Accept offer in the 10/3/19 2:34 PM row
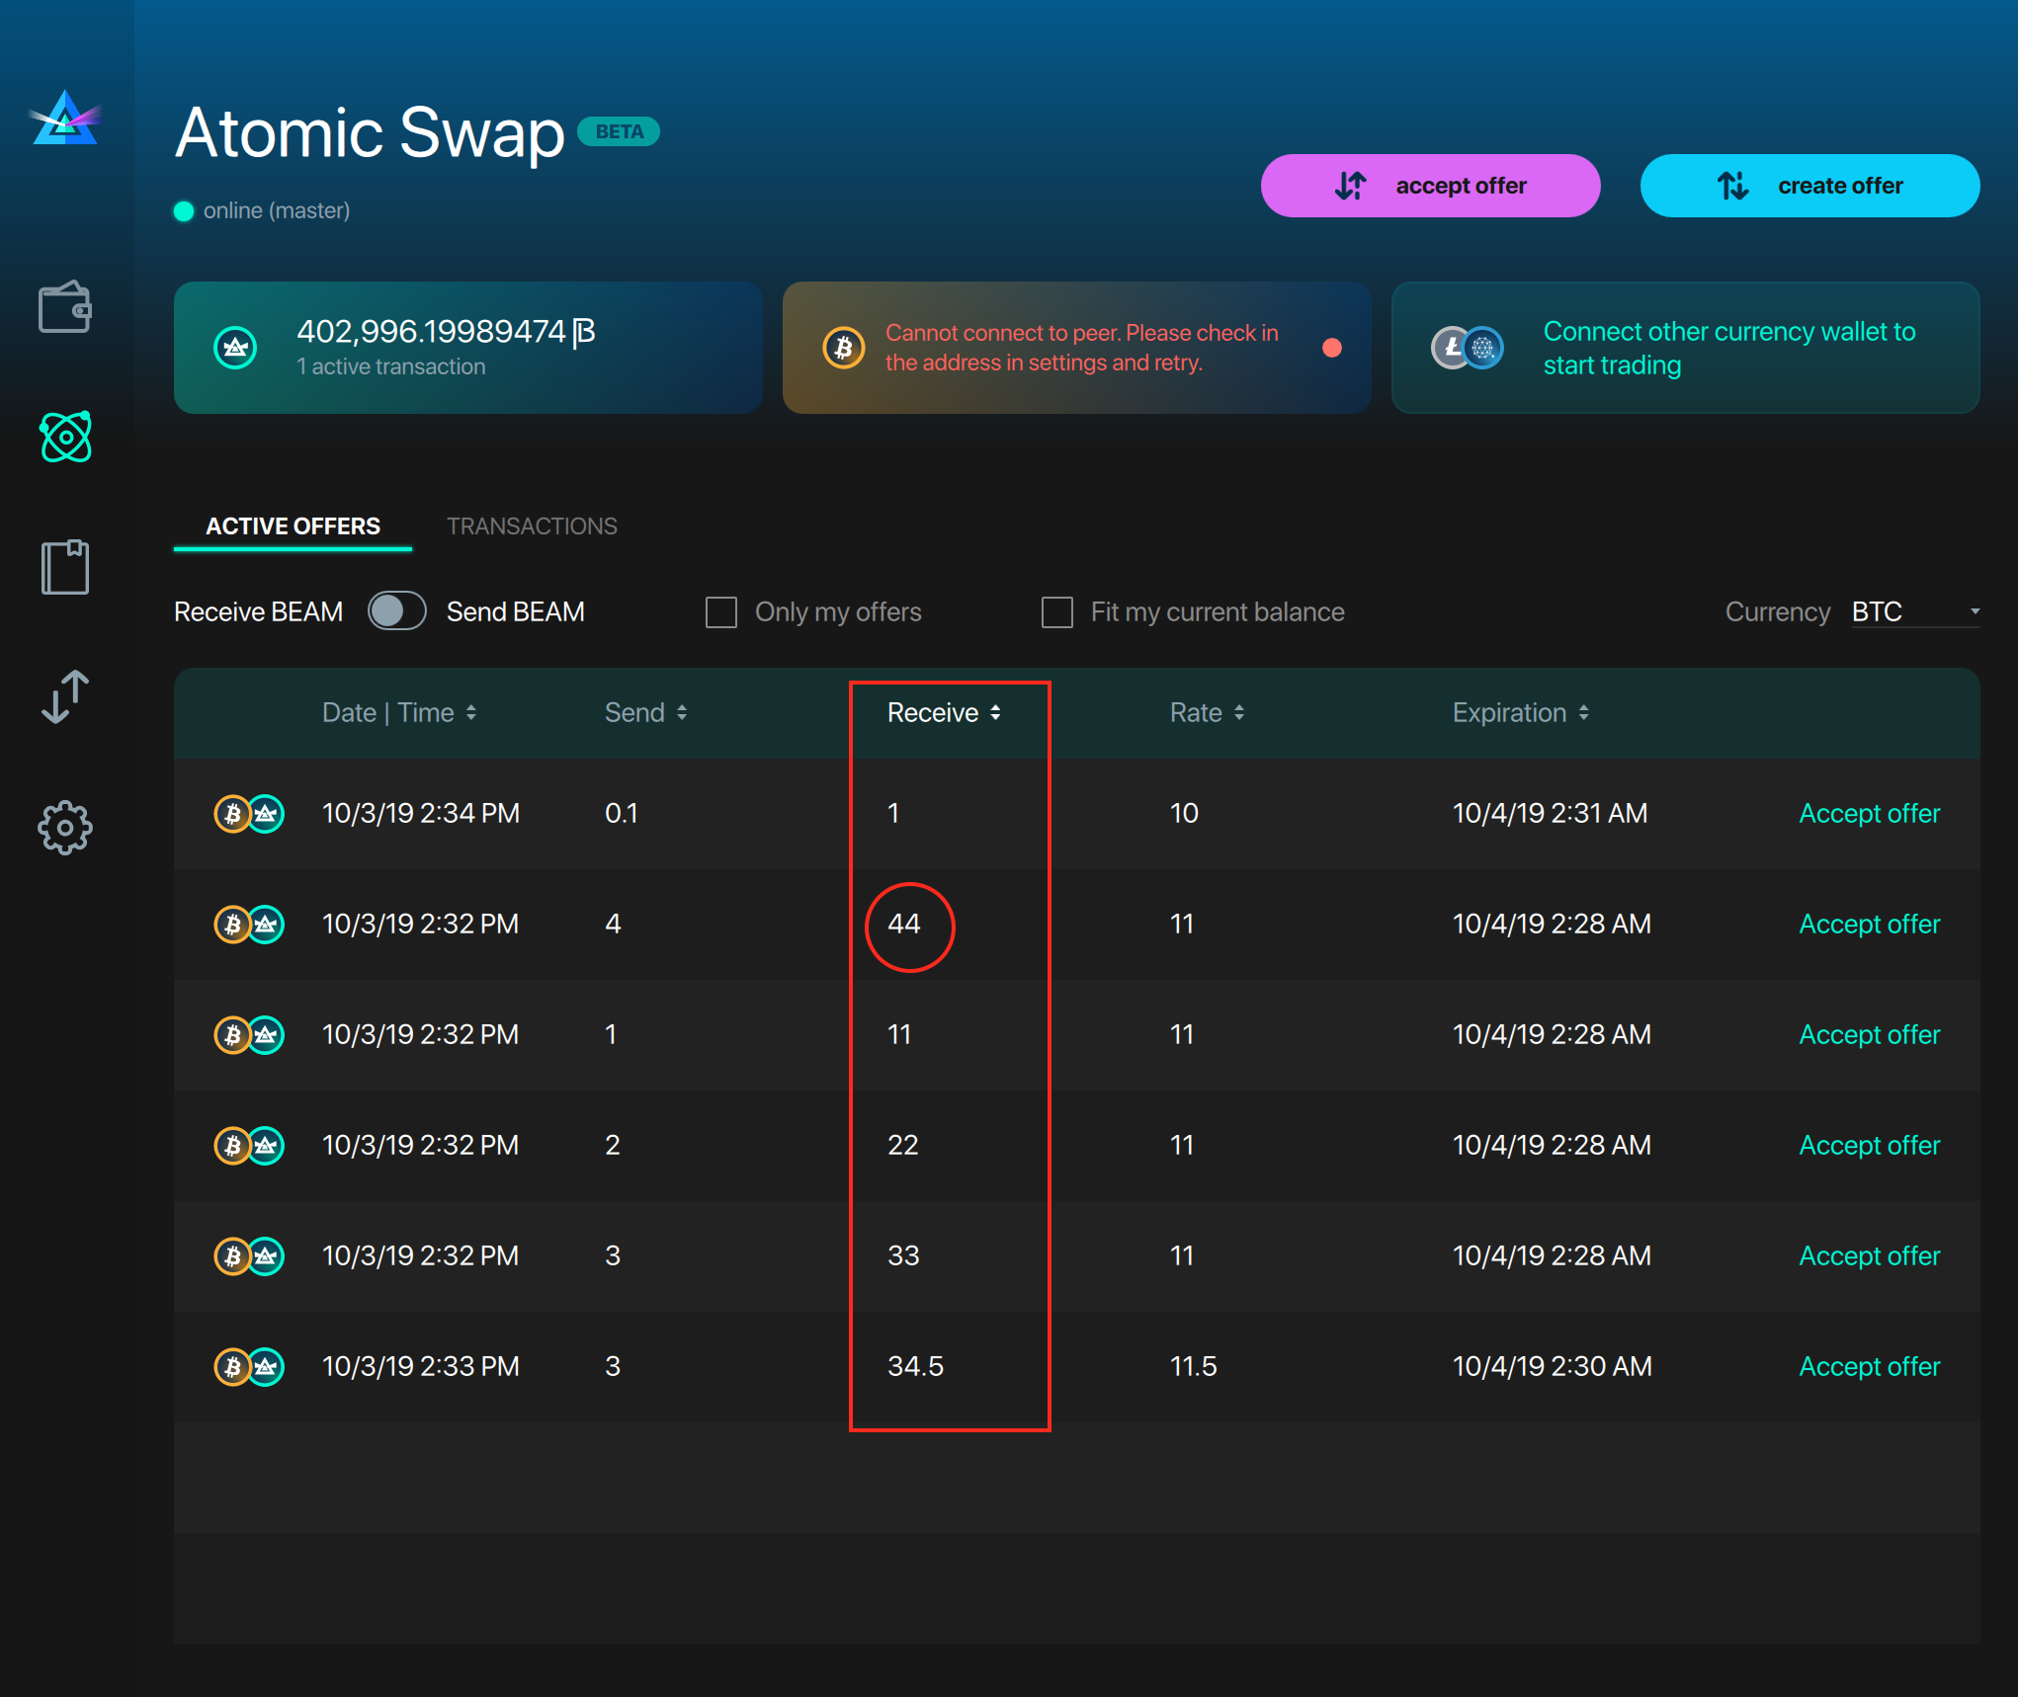This screenshot has width=2018, height=1697. click(1869, 814)
